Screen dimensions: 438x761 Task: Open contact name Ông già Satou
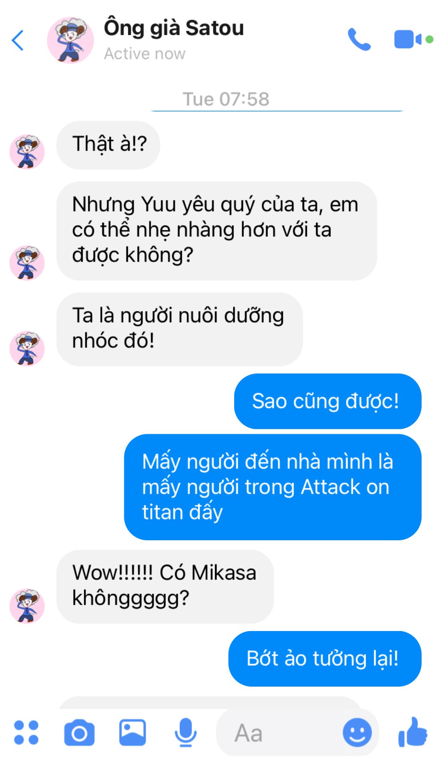point(174,28)
